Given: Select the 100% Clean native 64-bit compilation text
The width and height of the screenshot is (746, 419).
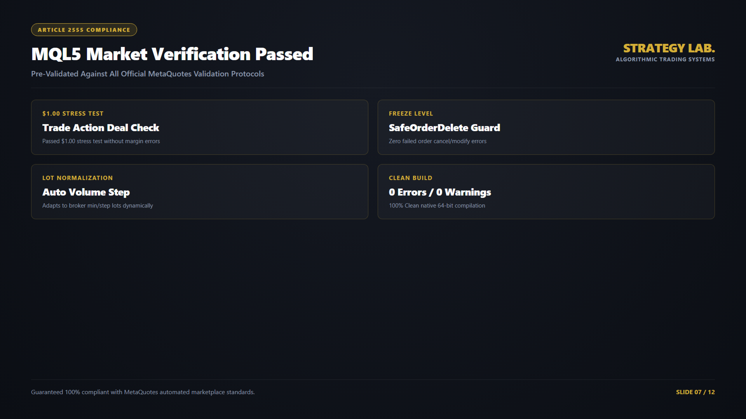Looking at the screenshot, I should coord(437,206).
